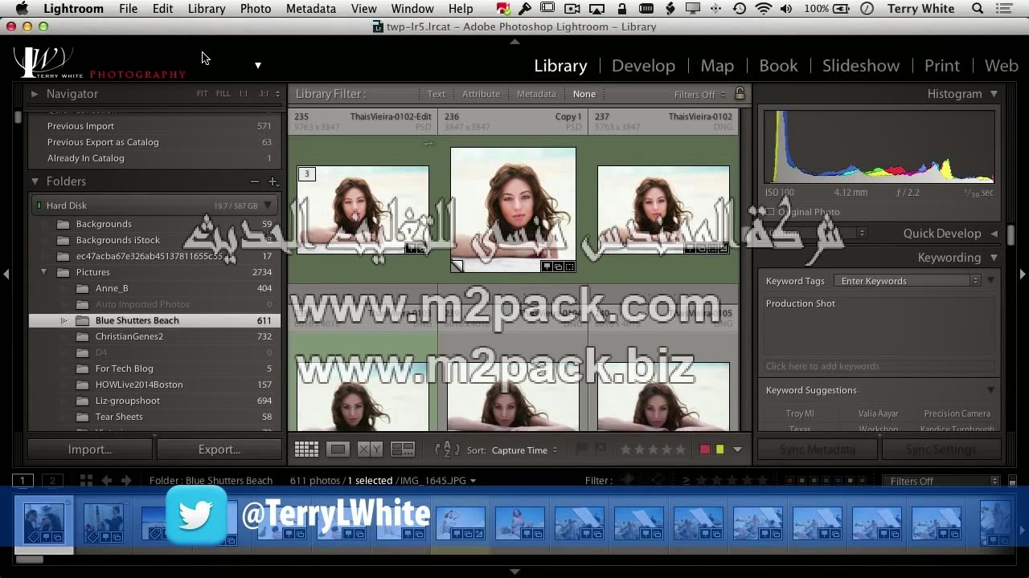Enable Attribute filter in Library Filter
Image resolution: width=1029 pixels, height=578 pixels.
(x=481, y=94)
